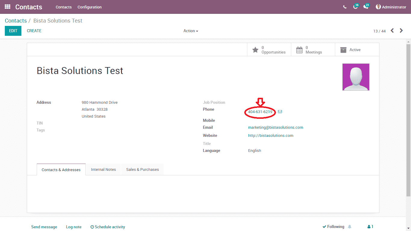Image resolution: width=411 pixels, height=231 pixels.
Task: Switch to Internal Notes tab
Action: point(104,169)
